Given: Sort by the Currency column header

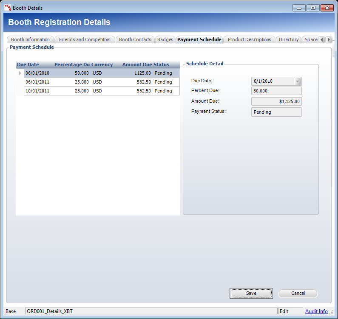Looking at the screenshot, I should [102, 64].
